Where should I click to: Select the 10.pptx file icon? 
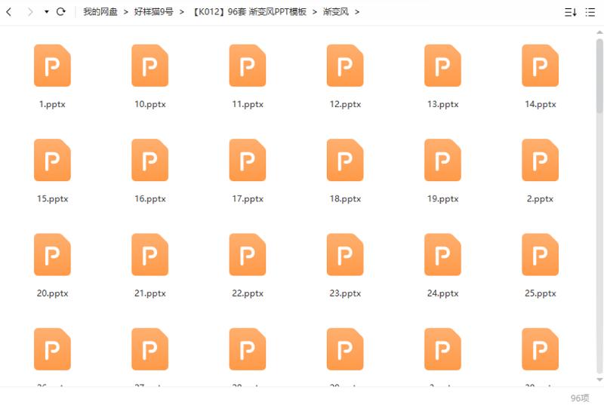(149, 66)
